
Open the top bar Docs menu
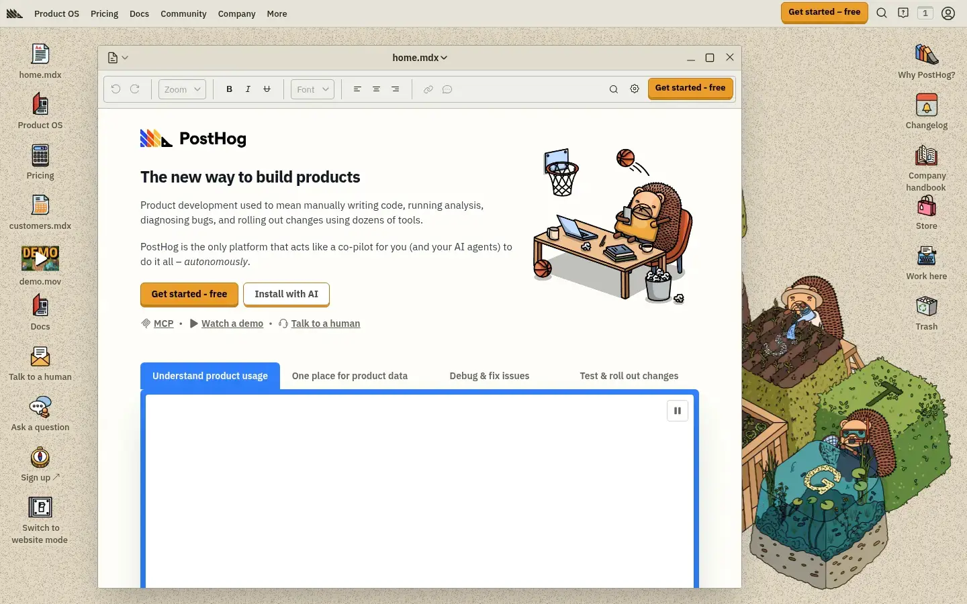[x=139, y=13]
